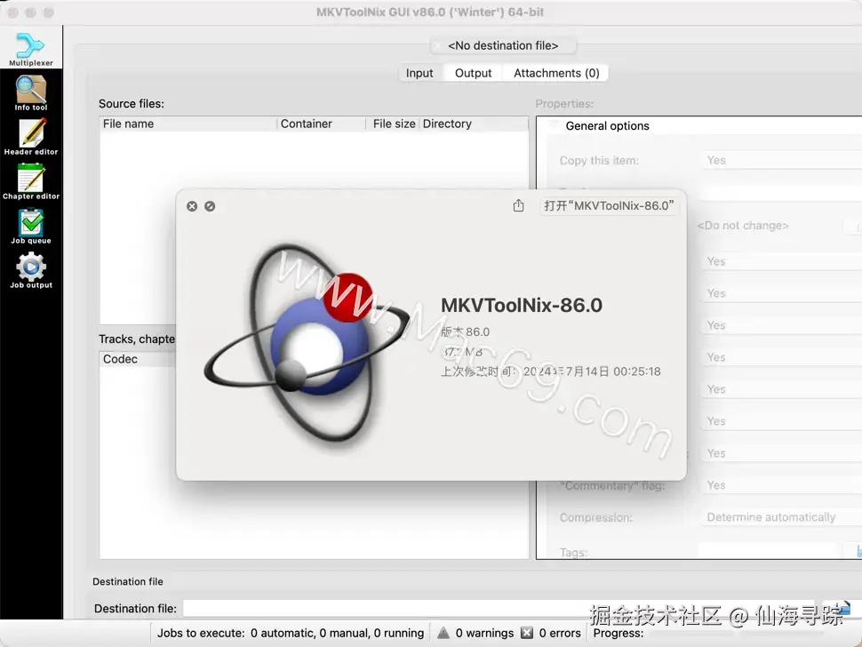Open the Info tool
Viewport: 862px width, 647px height.
31,93
